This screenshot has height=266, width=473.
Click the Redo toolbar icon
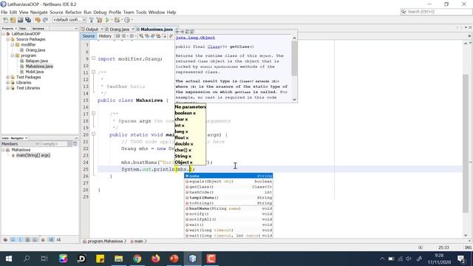[x=45, y=20]
